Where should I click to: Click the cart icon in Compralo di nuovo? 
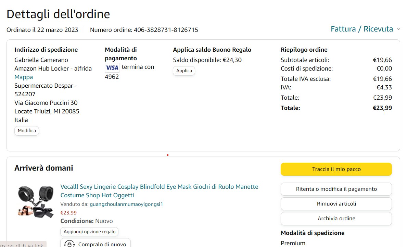pos(69,244)
